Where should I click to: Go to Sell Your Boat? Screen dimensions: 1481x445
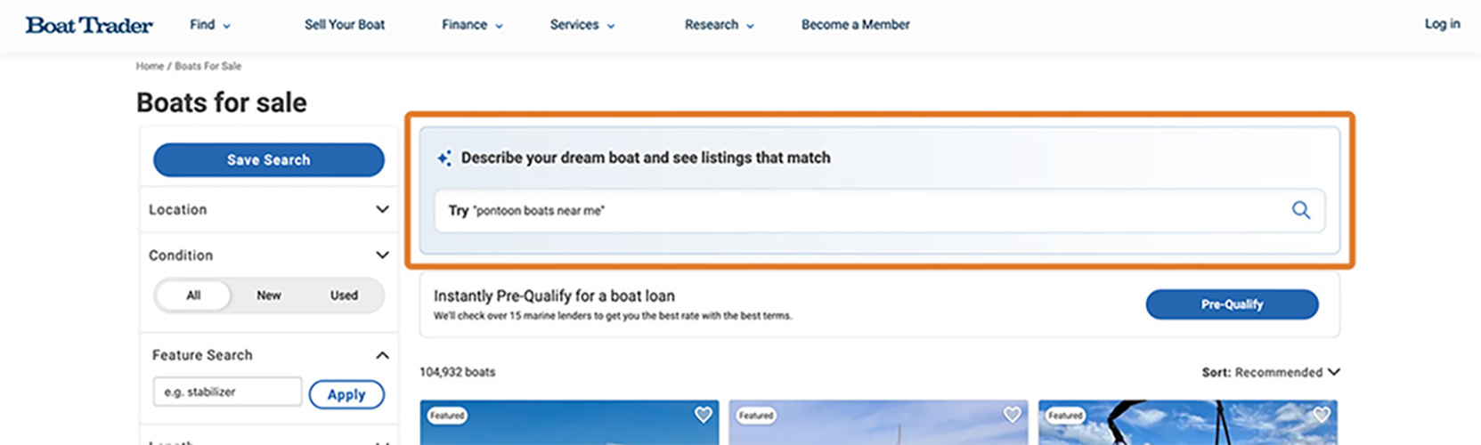point(345,25)
